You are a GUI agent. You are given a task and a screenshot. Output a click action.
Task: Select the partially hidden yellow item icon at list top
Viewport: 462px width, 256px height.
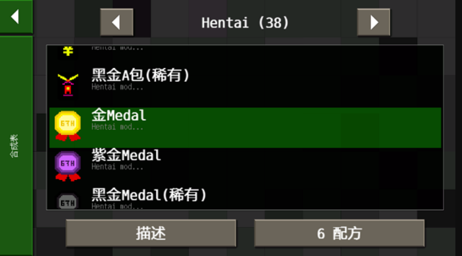click(x=68, y=51)
